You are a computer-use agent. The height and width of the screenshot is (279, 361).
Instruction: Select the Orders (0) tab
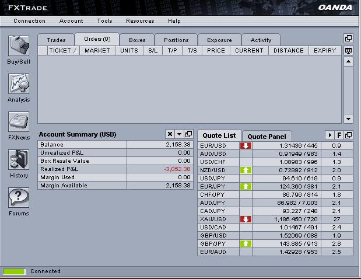point(97,39)
